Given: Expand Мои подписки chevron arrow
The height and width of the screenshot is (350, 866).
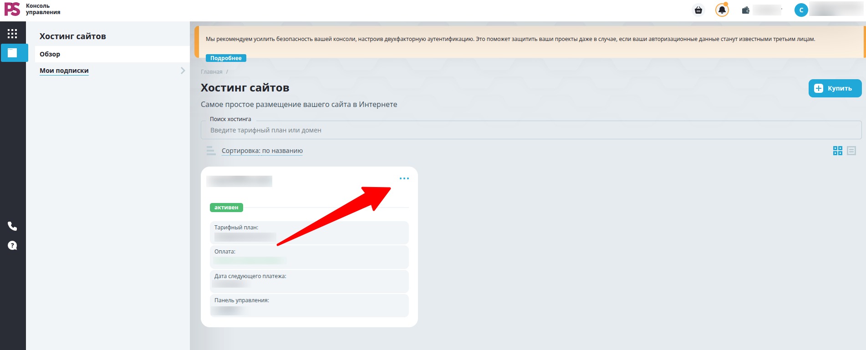Looking at the screenshot, I should tap(183, 71).
